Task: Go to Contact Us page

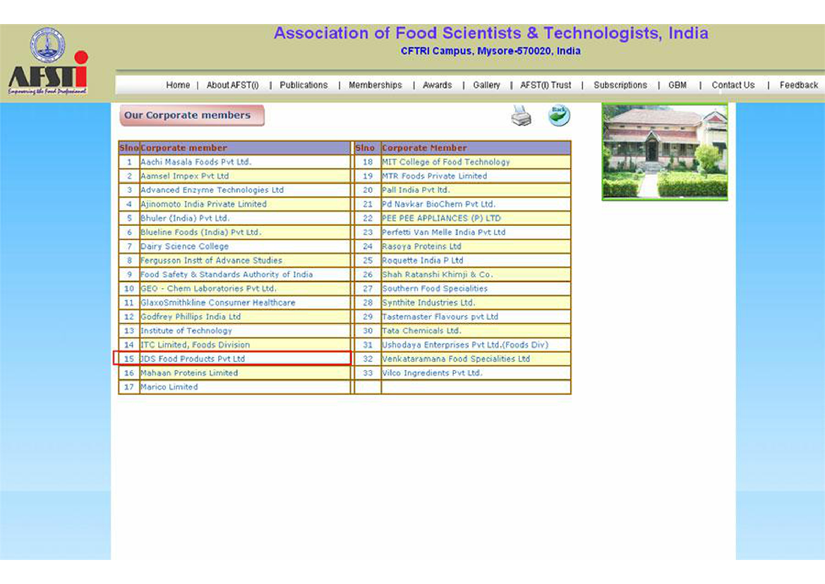Action: (733, 85)
